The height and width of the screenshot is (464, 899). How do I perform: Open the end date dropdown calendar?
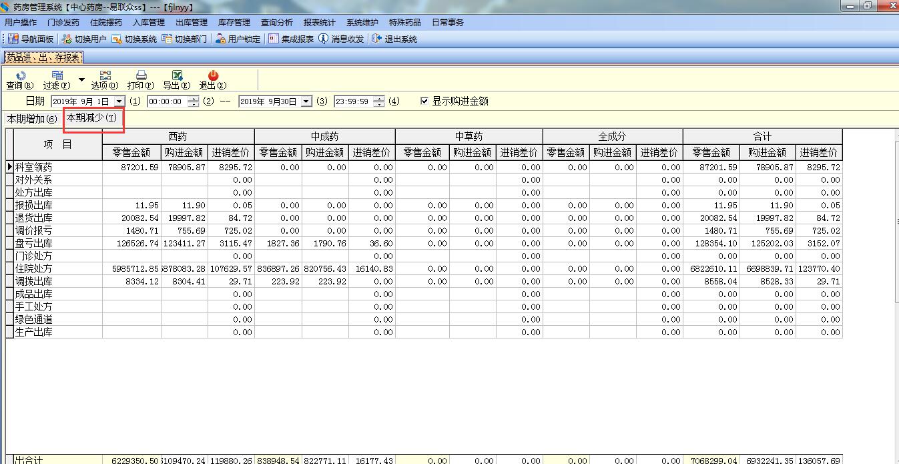tap(306, 101)
